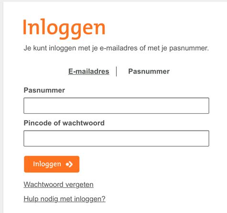The height and width of the screenshot is (213, 227).
Task: Click the Pasnummer label above the first field
Action: 44,90
